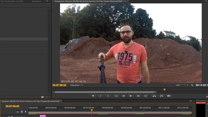Select the Program monitor tab title
Screen dimensions: 208x117
[88, 1]
